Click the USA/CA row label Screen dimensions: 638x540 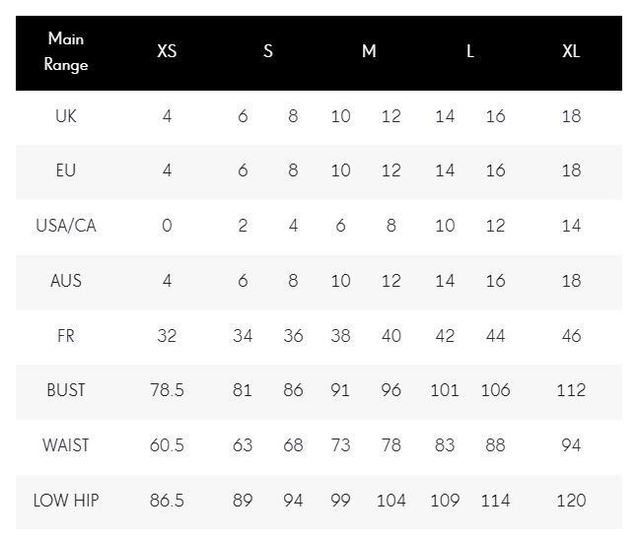click(66, 226)
